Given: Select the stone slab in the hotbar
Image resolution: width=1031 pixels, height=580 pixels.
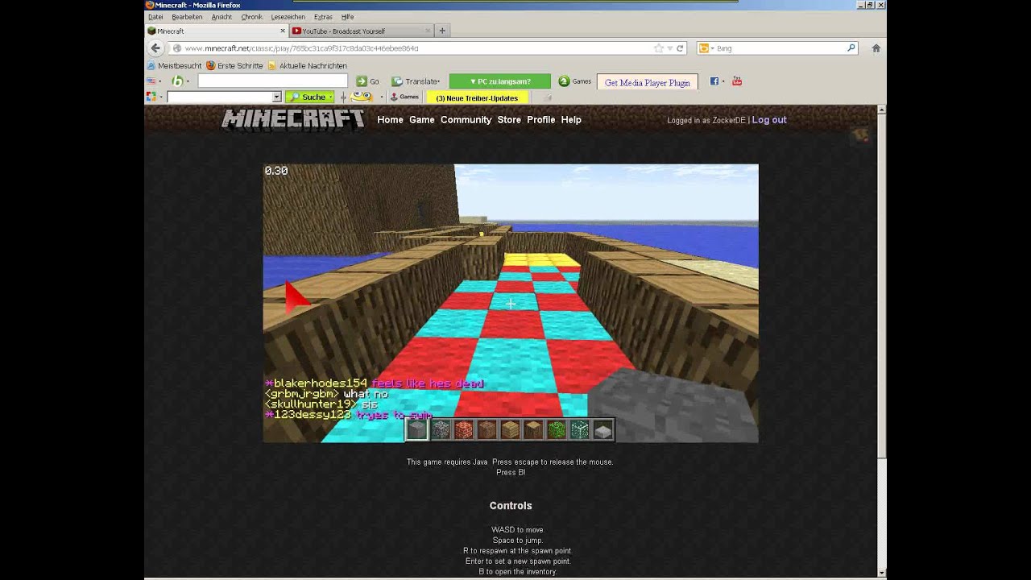Looking at the screenshot, I should 603,432.
